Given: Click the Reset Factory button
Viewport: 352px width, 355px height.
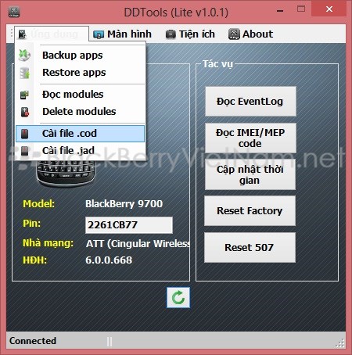Looking at the screenshot, I should pyautogui.click(x=250, y=211).
